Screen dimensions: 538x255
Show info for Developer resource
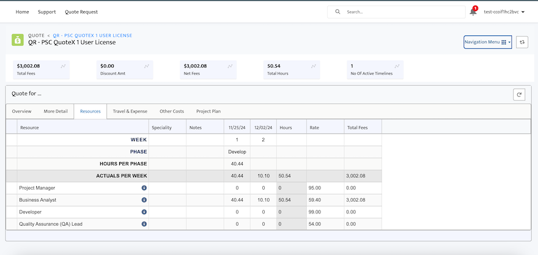click(144, 212)
